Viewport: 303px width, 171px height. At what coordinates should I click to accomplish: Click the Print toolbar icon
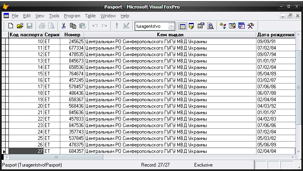[42, 26]
